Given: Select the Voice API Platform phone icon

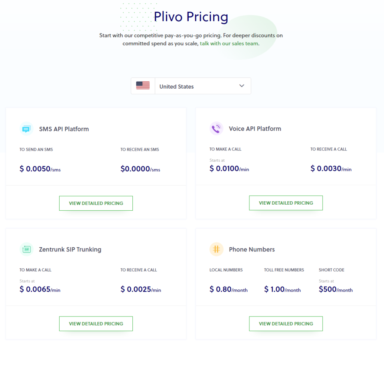Looking at the screenshot, I should 216,128.
